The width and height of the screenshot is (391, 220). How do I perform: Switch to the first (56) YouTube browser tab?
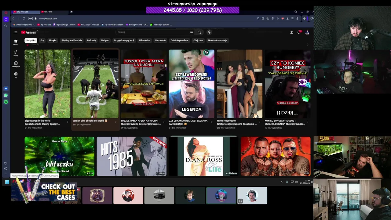point(26,12)
